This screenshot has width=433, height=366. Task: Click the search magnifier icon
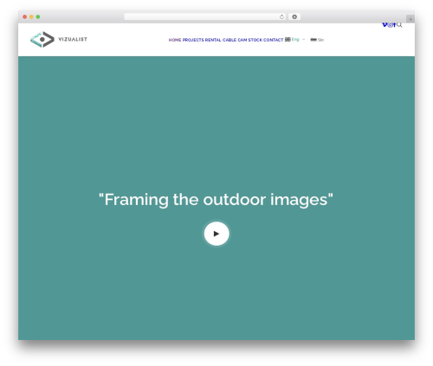(x=399, y=25)
